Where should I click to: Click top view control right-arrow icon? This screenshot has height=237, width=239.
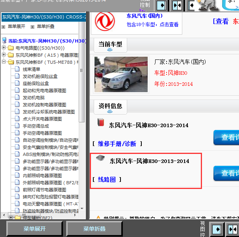pyautogui.click(x=161, y=6)
